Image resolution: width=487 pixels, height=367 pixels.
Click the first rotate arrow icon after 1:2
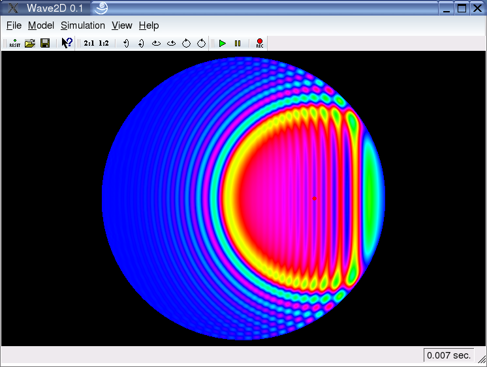[125, 44]
